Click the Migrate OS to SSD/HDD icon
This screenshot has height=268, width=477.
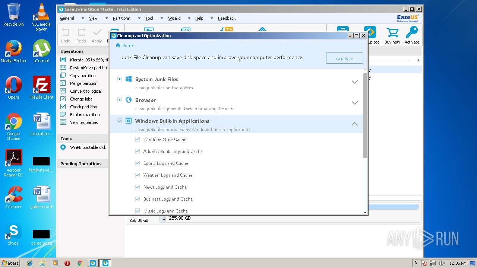(63, 60)
